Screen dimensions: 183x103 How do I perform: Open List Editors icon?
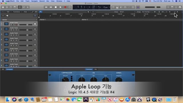(168, 7)
